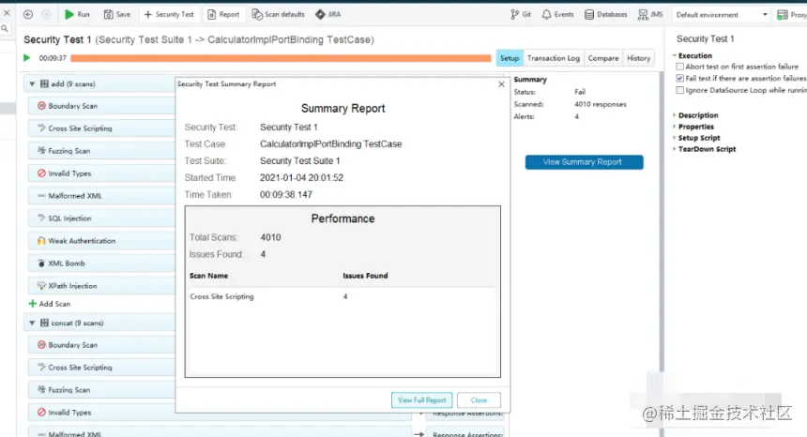Click View Full Report in dialog
The height and width of the screenshot is (437, 807).
422,400
